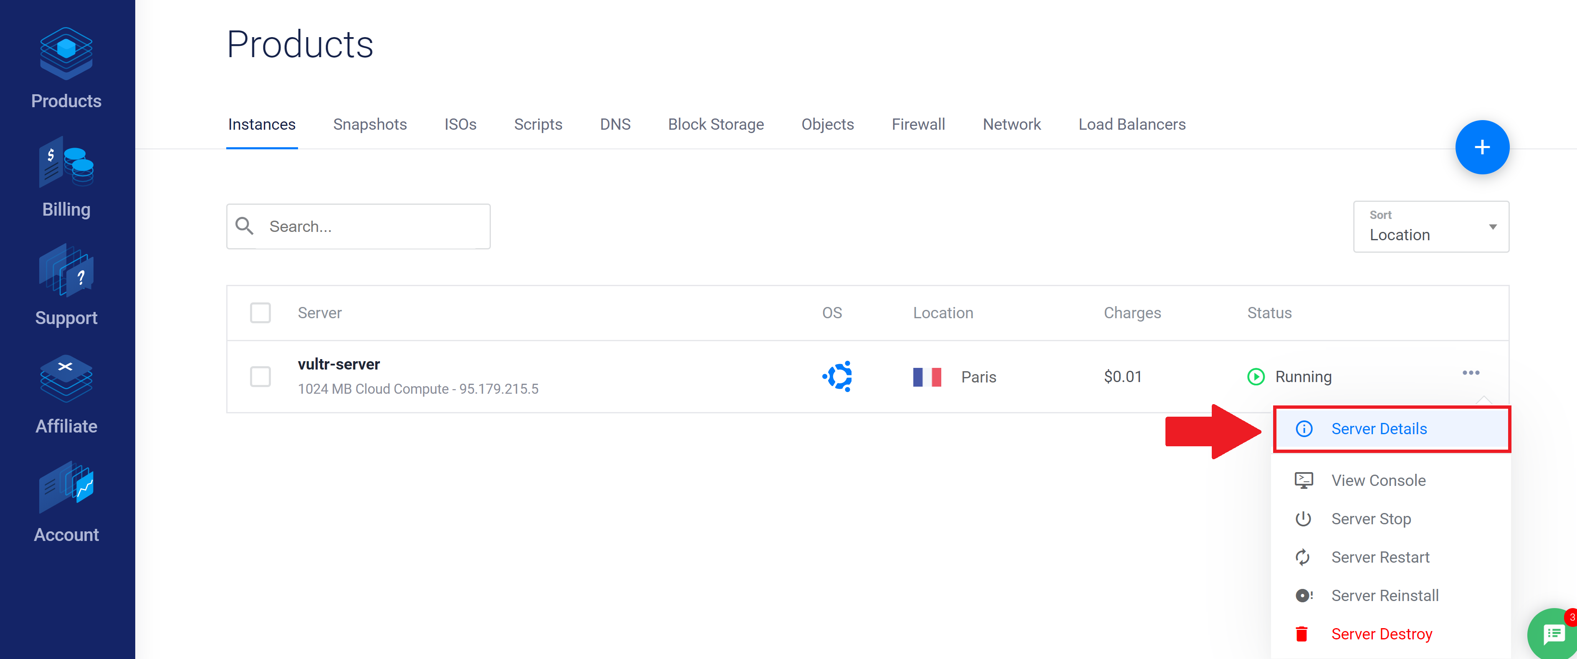Click the disc icon beside Server Reinstall
The width and height of the screenshot is (1577, 659).
coord(1304,595)
